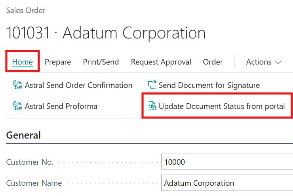Viewport: 293px width, 196px height.
Task: Click the Customer No. field containing 10000
Action: [226, 162]
